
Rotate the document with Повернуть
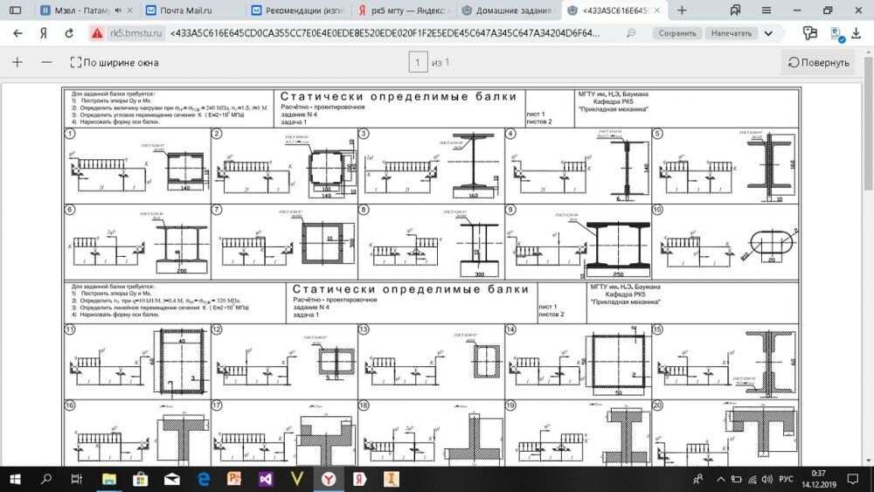click(819, 62)
